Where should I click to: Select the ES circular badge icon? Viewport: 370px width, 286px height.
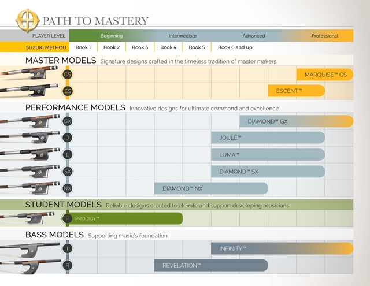pos(68,91)
